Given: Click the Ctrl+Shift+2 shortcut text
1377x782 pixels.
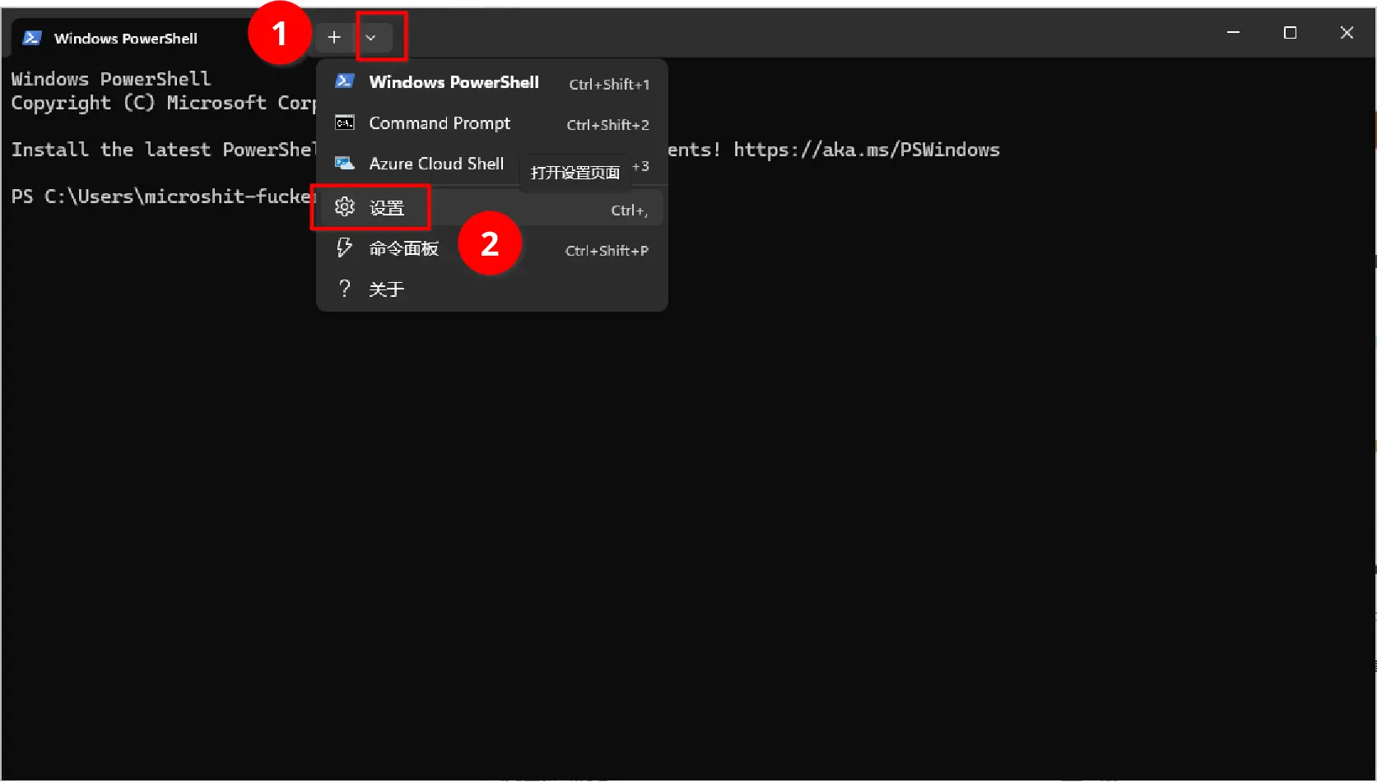Looking at the screenshot, I should click(607, 125).
